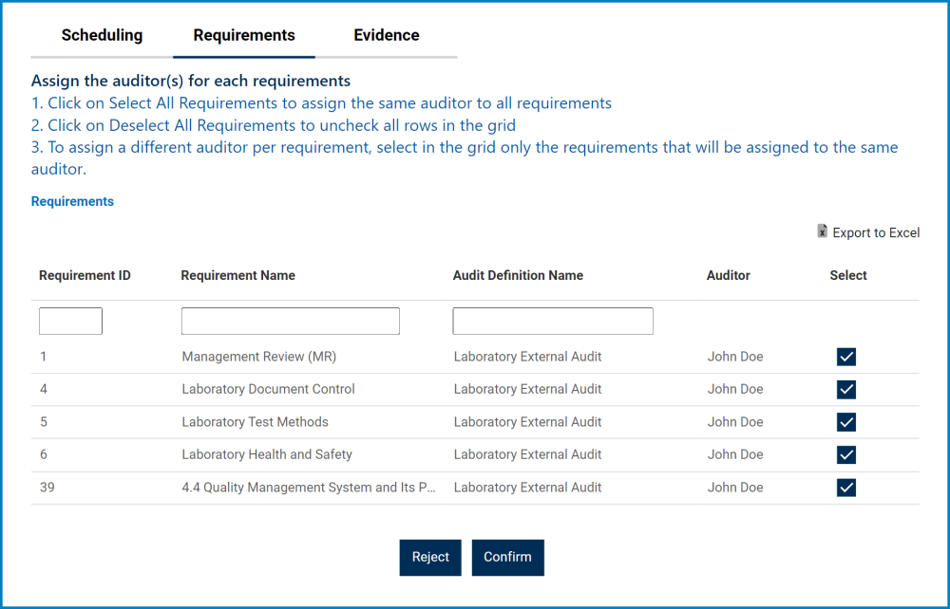Deselect the Laboratory Document Control checkbox
950x609 pixels.
click(845, 389)
